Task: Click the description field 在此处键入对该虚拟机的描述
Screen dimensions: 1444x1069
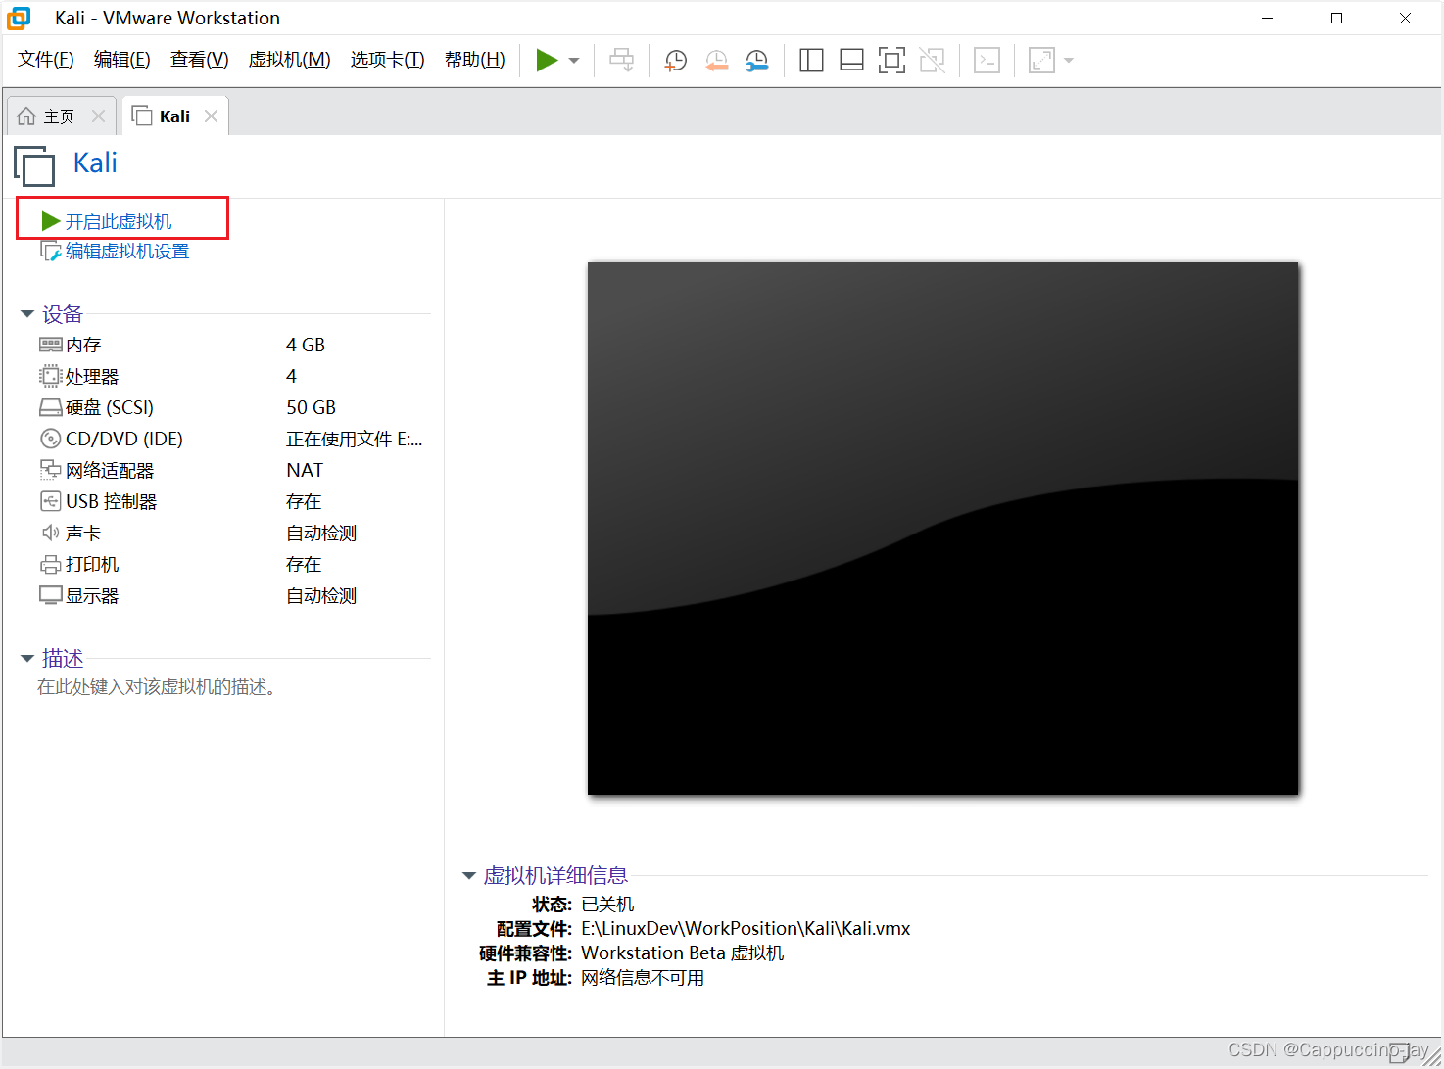Action: [159, 687]
